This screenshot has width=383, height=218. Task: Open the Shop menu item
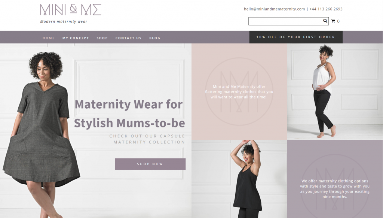pyautogui.click(x=102, y=38)
